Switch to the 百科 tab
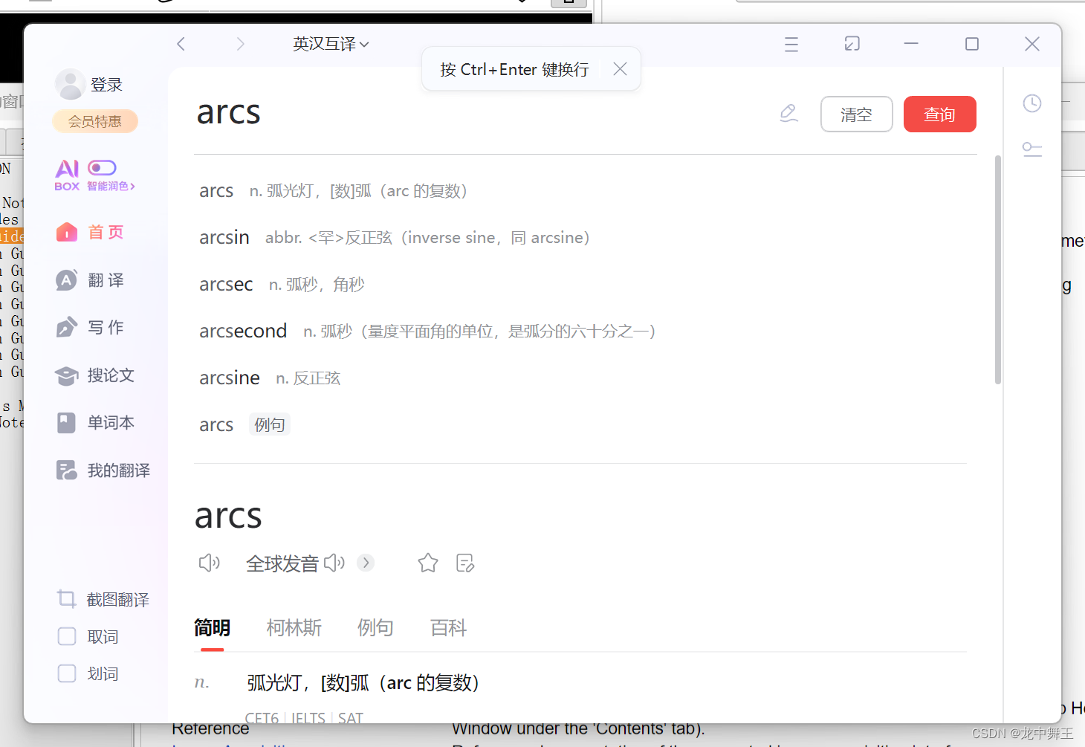This screenshot has height=747, width=1085. pyautogui.click(x=448, y=628)
